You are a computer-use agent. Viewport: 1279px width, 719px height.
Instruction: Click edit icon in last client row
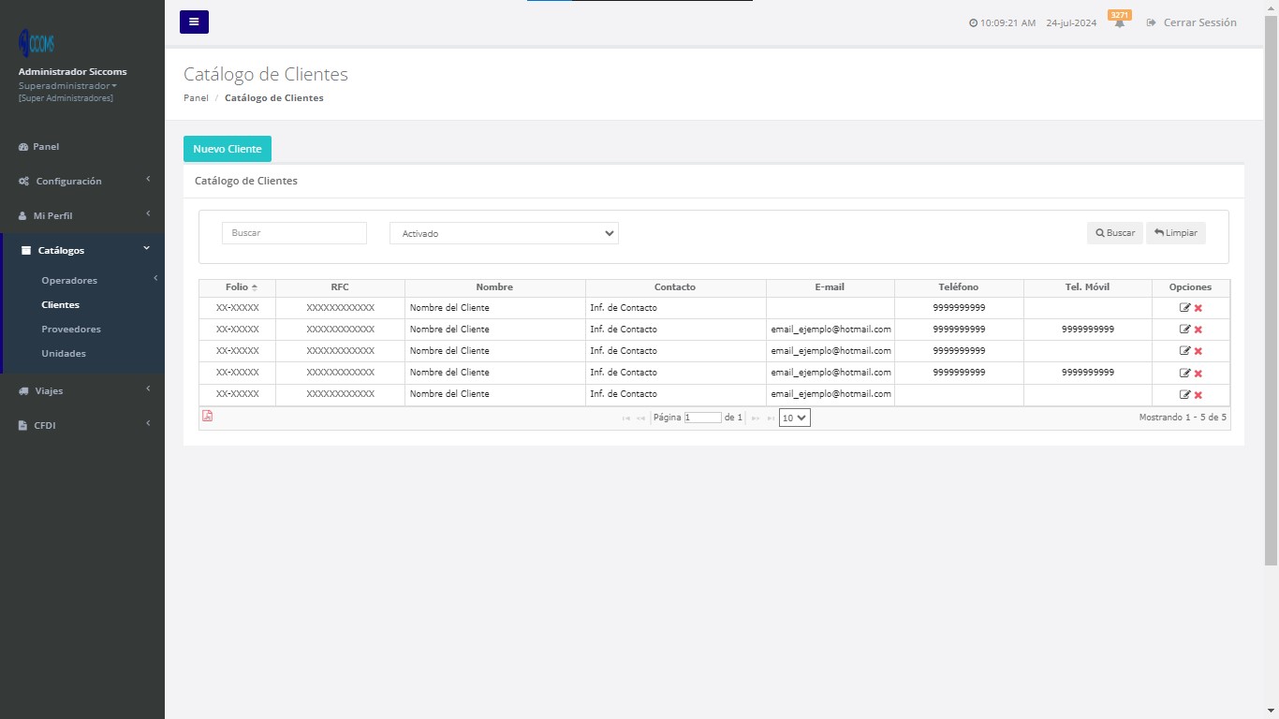click(1184, 395)
